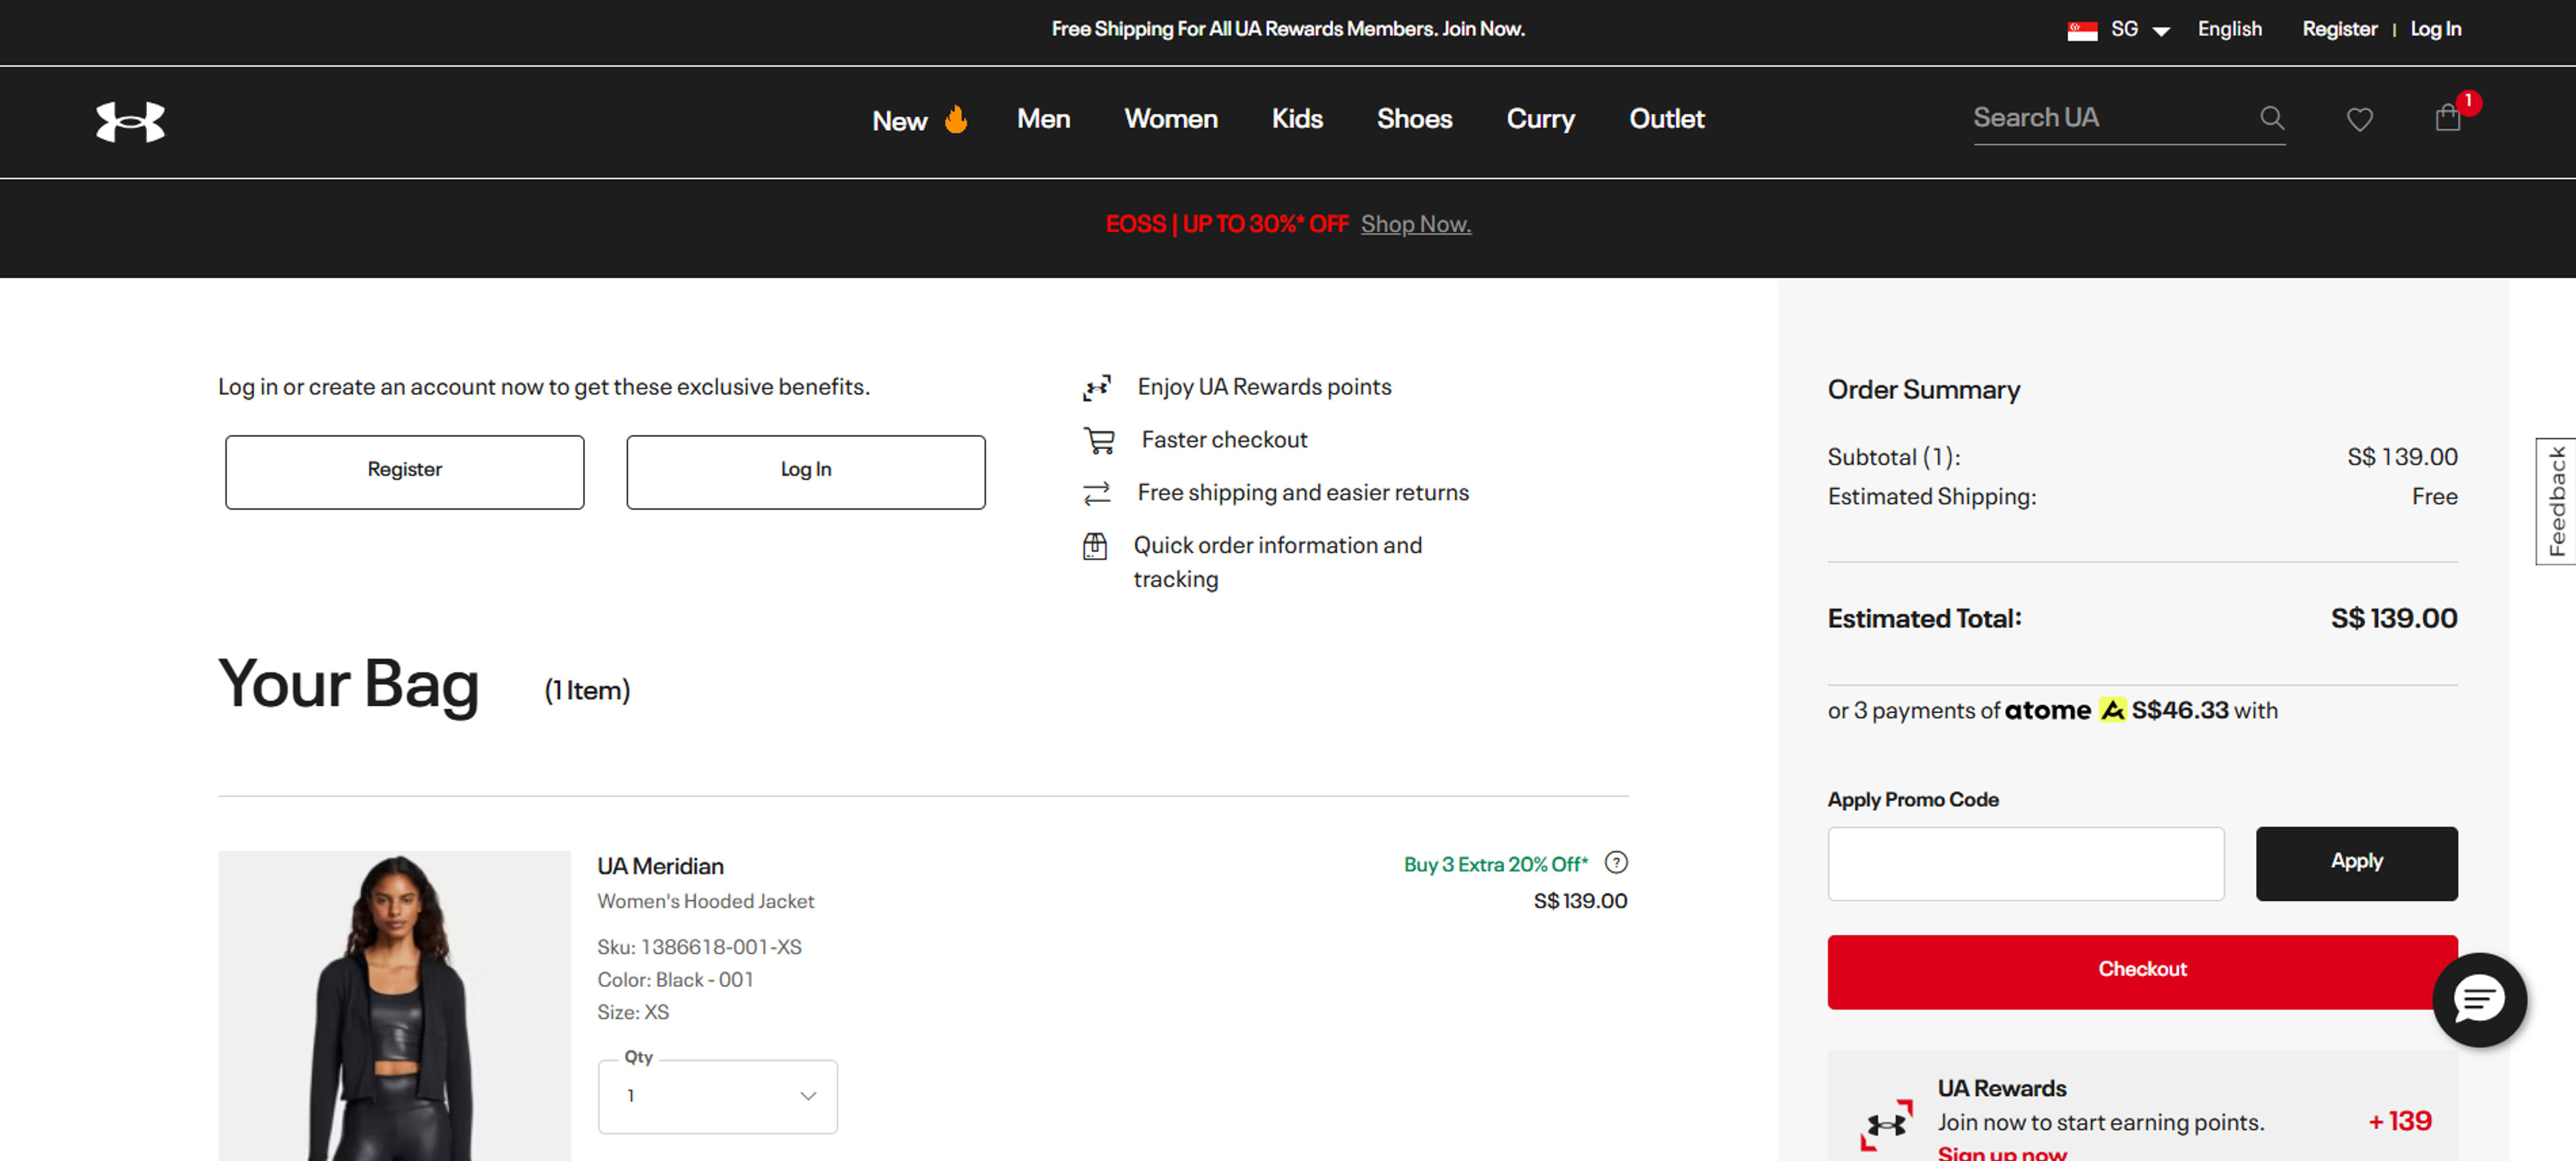Click the Women's Hooded Jacket text
2576x1161 pixels.
coord(705,901)
